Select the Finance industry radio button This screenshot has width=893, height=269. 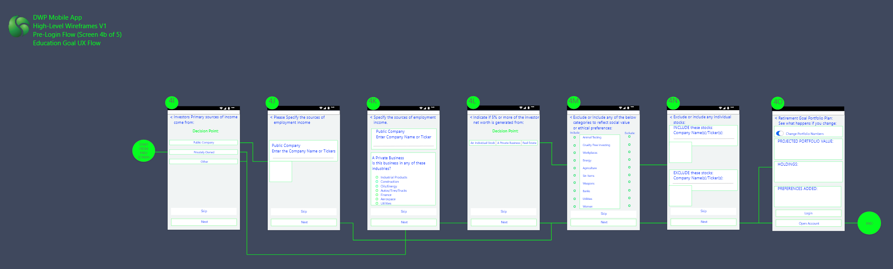pos(377,195)
